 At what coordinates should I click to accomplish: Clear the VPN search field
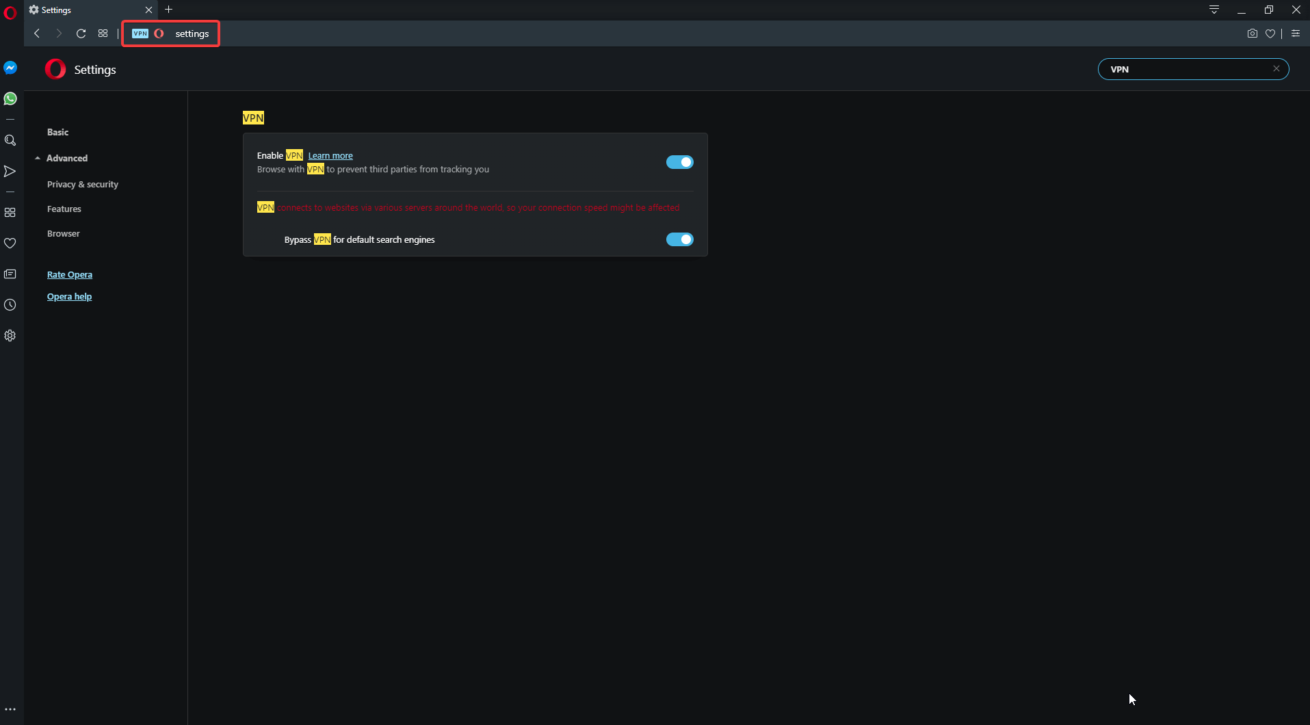pyautogui.click(x=1276, y=69)
